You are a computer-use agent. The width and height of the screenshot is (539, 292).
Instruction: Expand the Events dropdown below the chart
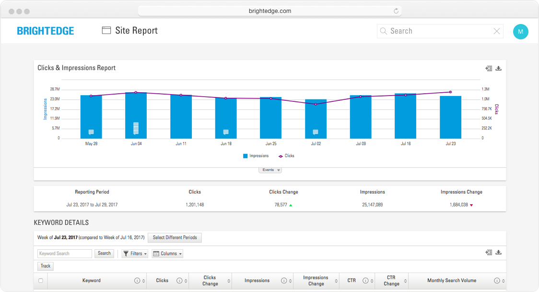click(270, 170)
